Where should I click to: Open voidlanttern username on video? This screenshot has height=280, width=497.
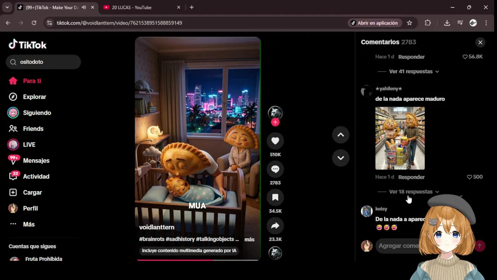[156, 227]
